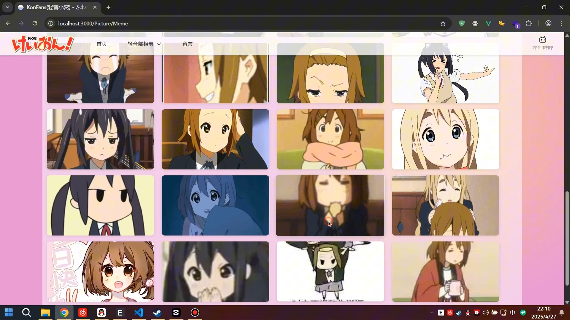The width and height of the screenshot is (570, 320).
Task: Open NetEase Cloud Music in taskbar
Action: 83,313
